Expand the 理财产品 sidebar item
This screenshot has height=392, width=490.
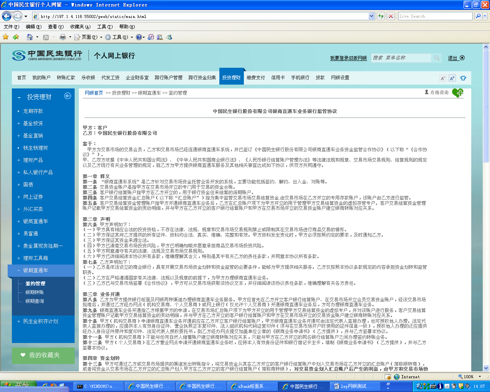point(33,160)
